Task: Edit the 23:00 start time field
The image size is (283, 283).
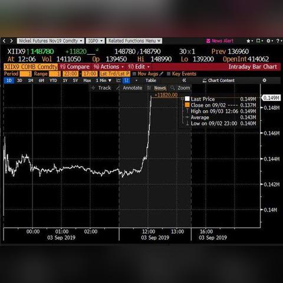Action: tap(71, 74)
